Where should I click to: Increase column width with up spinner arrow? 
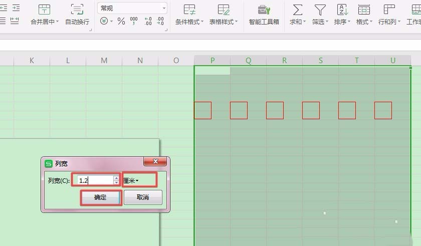[117, 177]
